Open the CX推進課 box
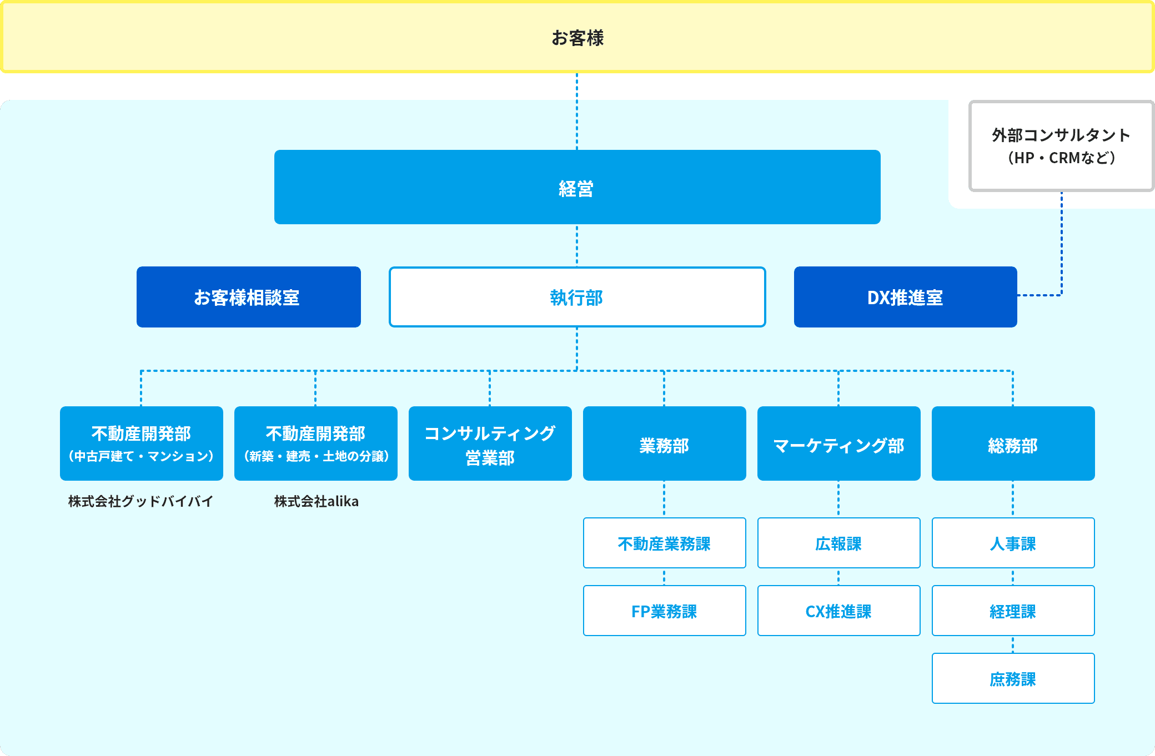This screenshot has height=756, width=1155. [x=838, y=611]
